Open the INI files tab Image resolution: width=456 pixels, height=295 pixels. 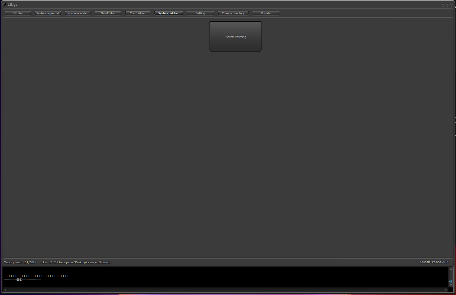point(18,13)
